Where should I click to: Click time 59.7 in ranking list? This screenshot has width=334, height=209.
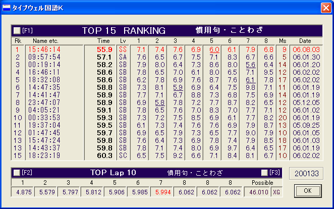[104, 133]
